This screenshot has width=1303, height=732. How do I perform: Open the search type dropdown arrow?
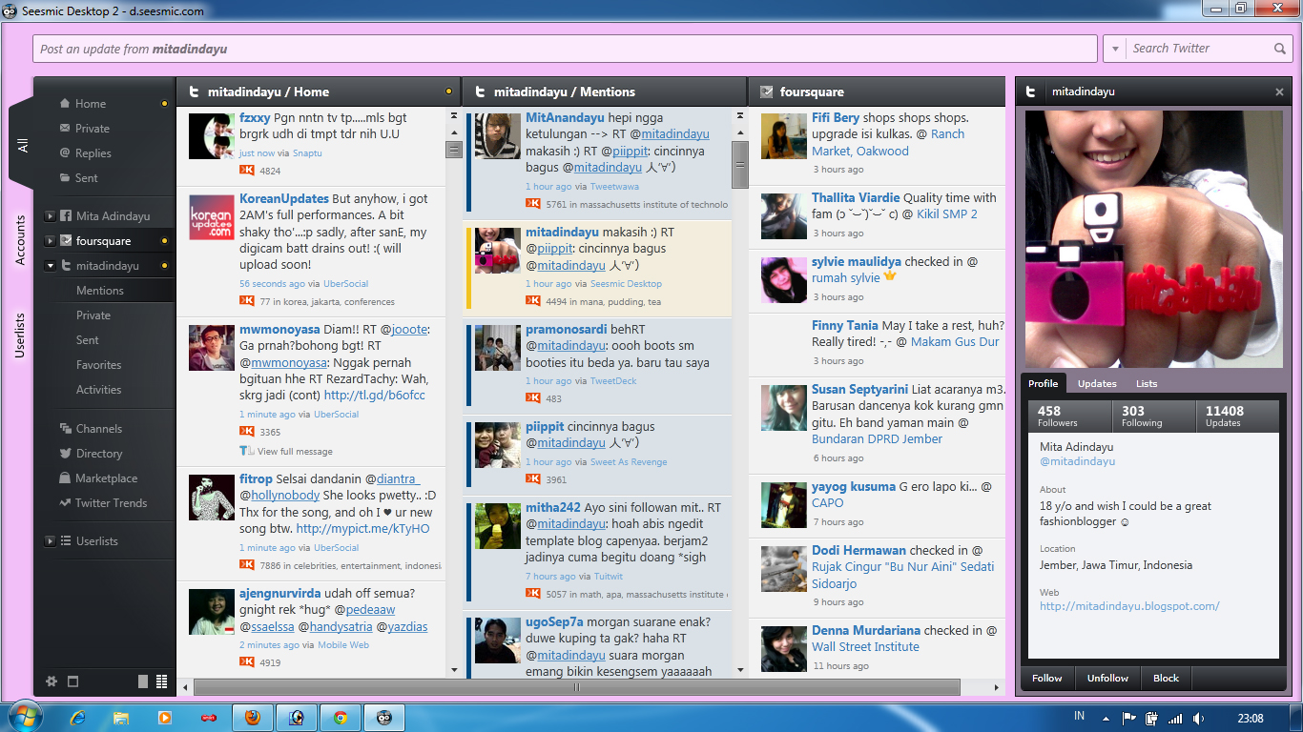pyautogui.click(x=1116, y=49)
